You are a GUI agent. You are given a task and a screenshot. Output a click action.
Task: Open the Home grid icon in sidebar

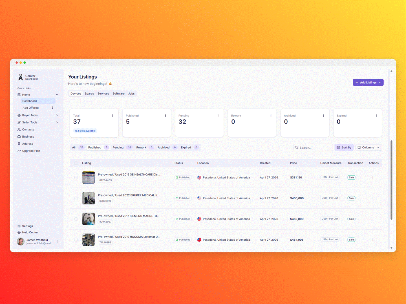(19, 95)
